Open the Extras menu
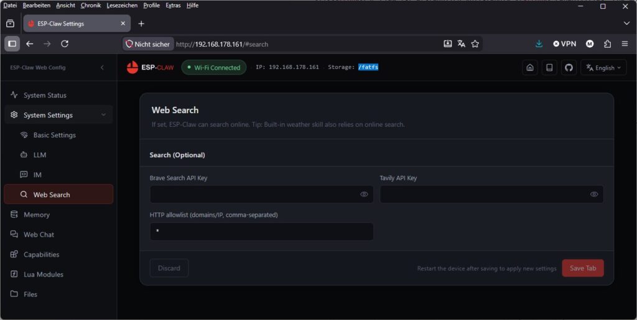Image resolution: width=637 pixels, height=320 pixels. [173, 5]
